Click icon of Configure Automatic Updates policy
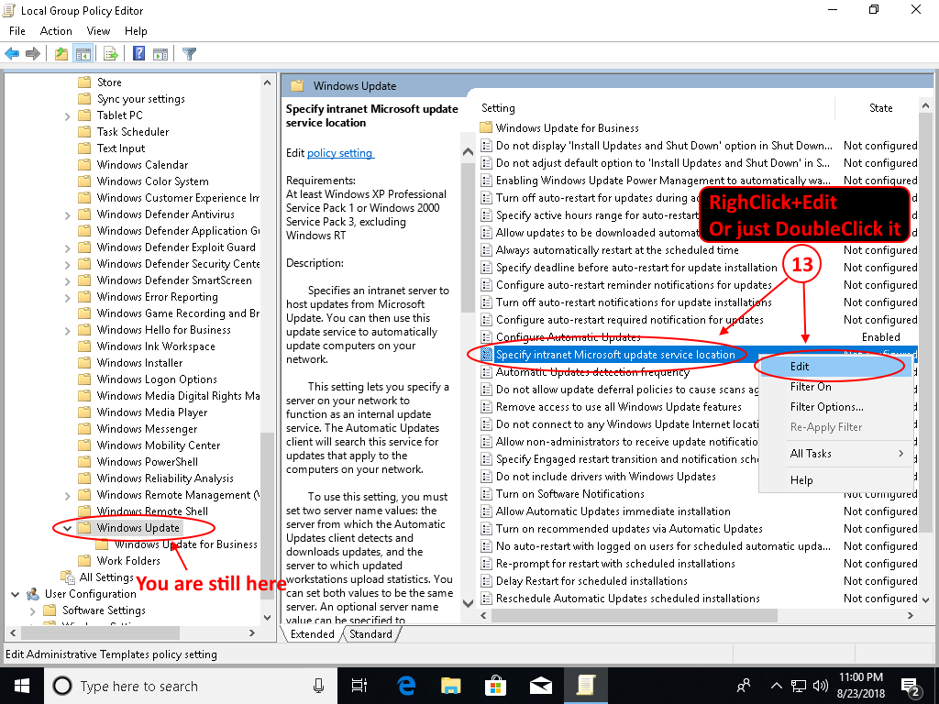 point(486,337)
